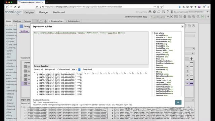The width and height of the screenshot is (215, 121).
Task: Click the logout door icon
Action: 172,12
